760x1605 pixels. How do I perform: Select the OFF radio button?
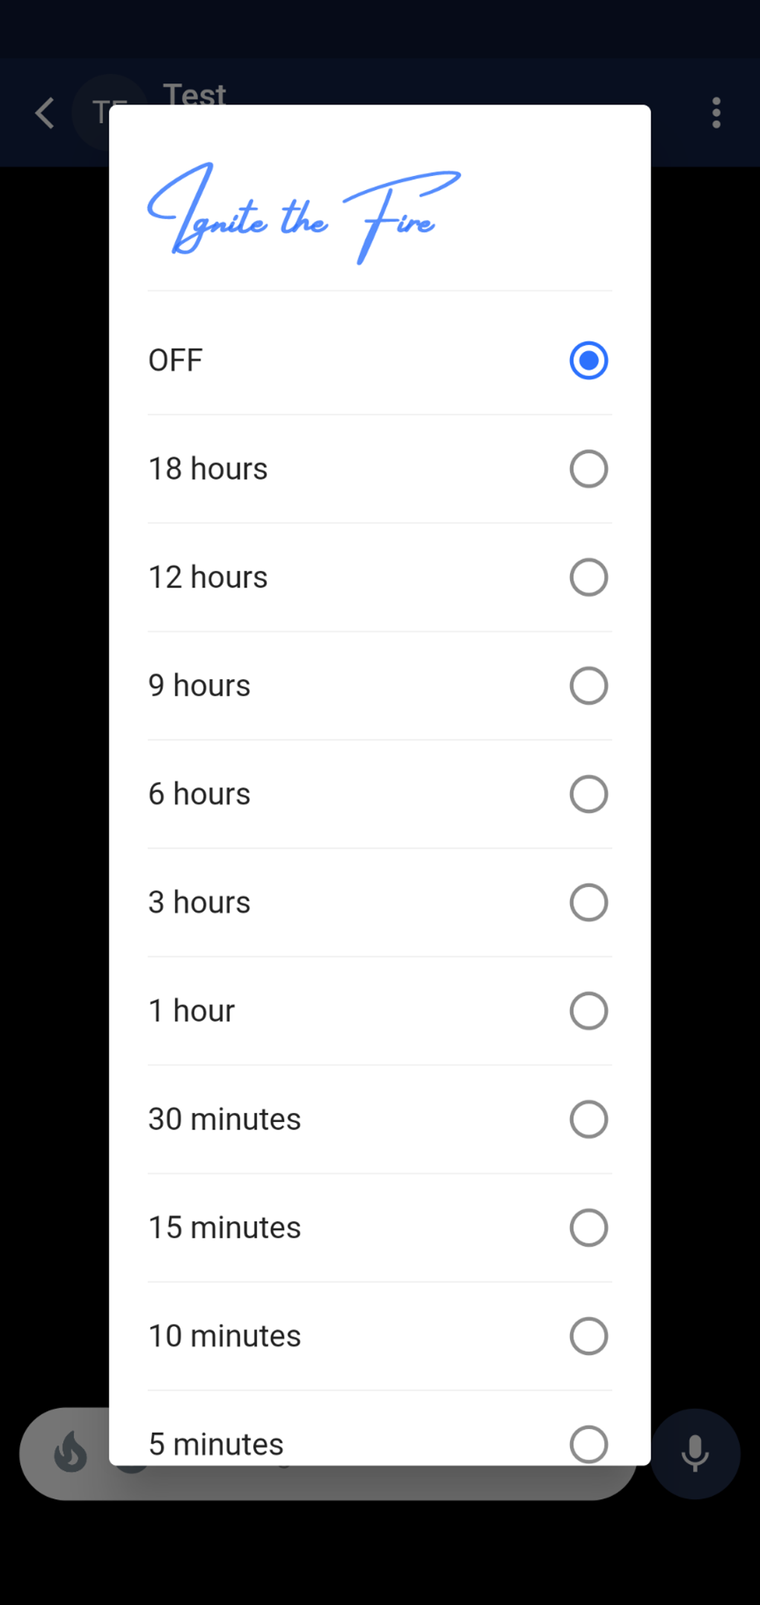click(589, 361)
